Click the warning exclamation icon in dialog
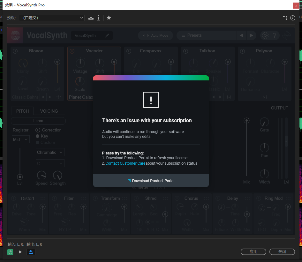 (x=151, y=100)
